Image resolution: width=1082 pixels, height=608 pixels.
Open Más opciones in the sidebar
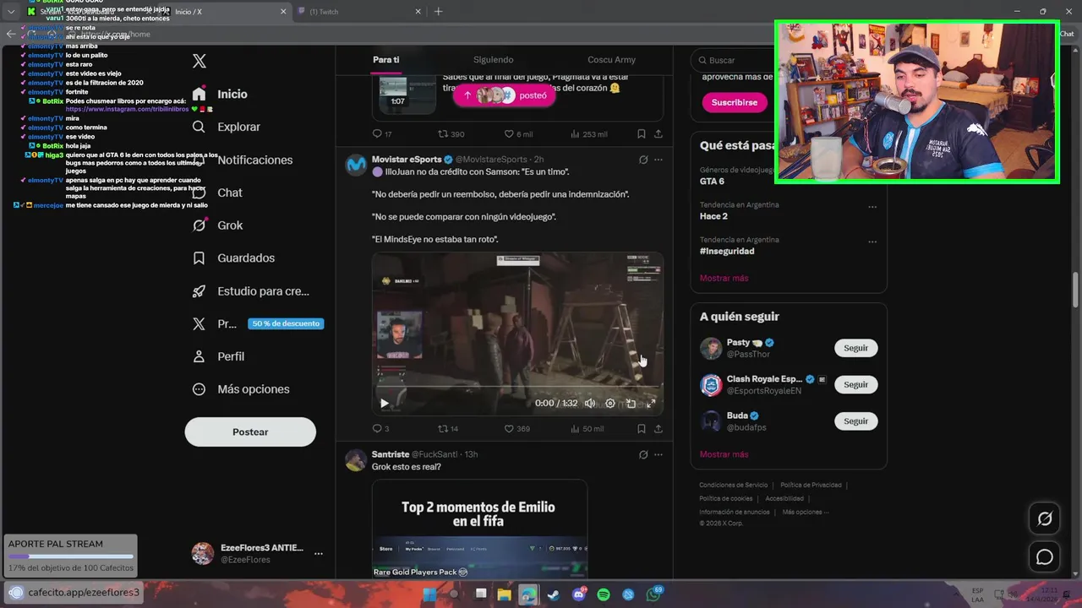(241, 389)
